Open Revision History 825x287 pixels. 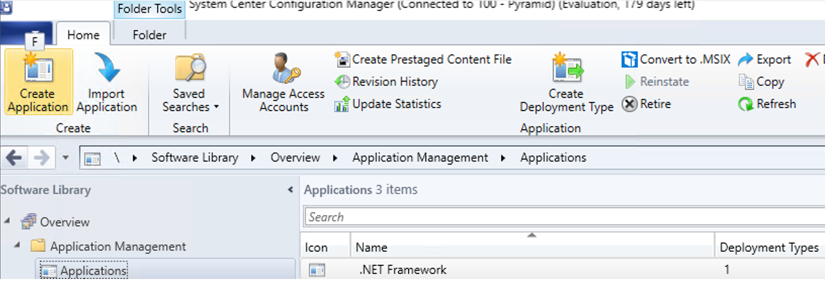(x=387, y=82)
